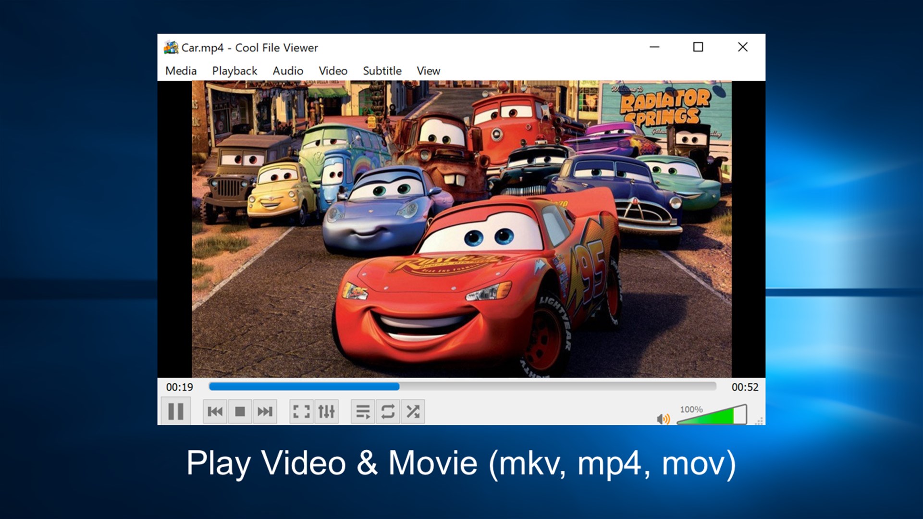Open the Subtitle menu

382,71
